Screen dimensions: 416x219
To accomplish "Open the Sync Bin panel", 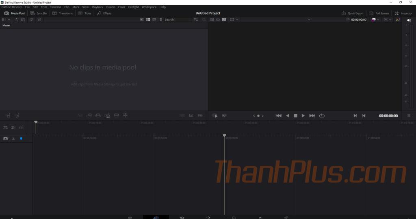I will pyautogui.click(x=39, y=13).
